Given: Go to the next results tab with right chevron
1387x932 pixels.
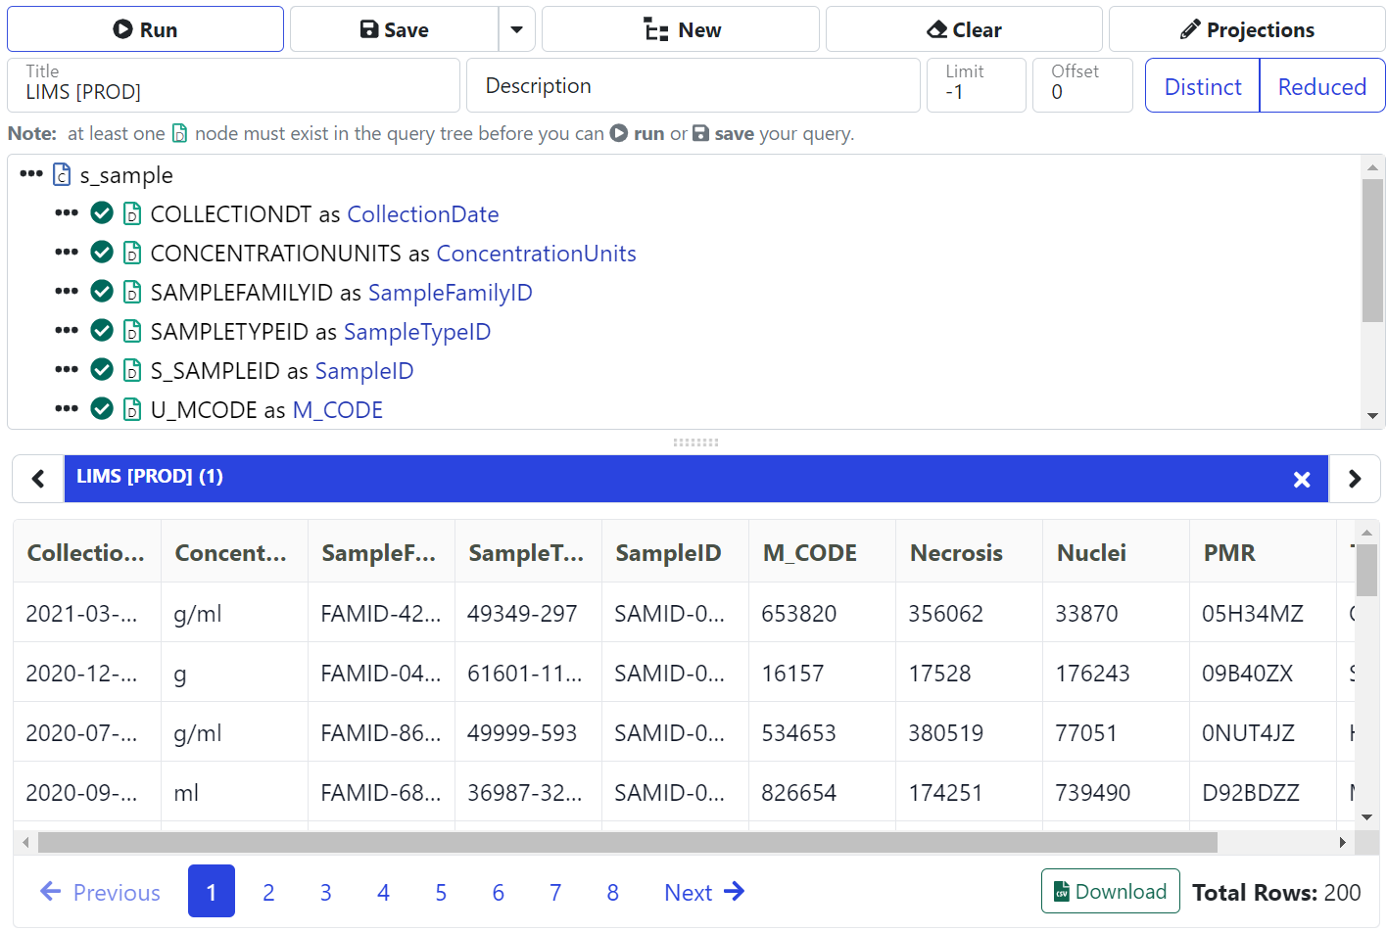Looking at the screenshot, I should click(x=1354, y=479).
